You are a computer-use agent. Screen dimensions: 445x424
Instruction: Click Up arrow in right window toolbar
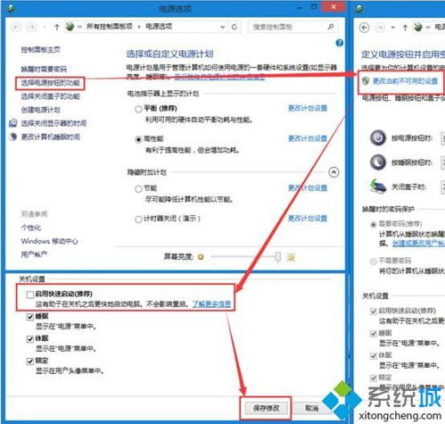pyautogui.click(x=405, y=28)
